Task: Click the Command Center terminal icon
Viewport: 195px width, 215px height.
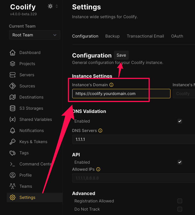Action: tap(13, 164)
